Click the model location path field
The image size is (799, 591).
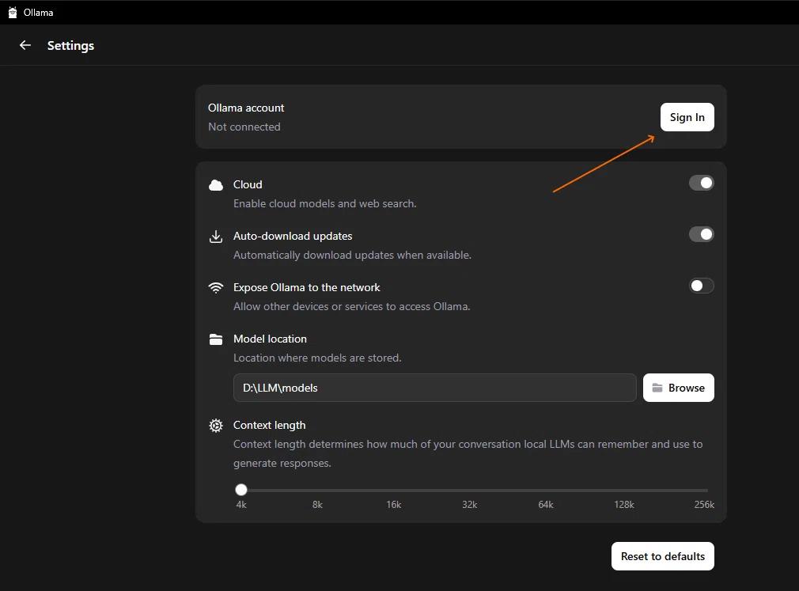point(434,388)
